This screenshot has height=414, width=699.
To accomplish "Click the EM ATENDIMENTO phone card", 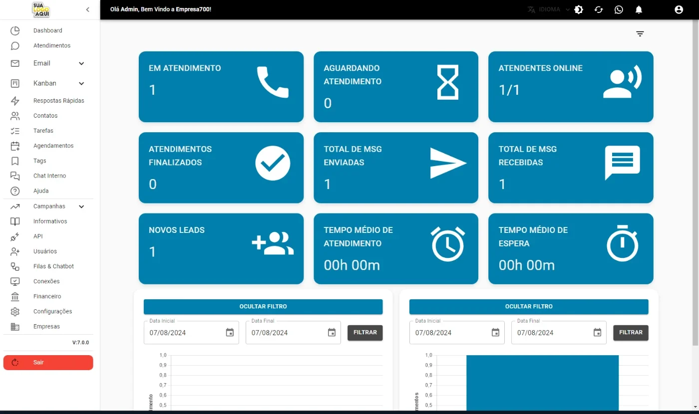I will pyautogui.click(x=221, y=87).
